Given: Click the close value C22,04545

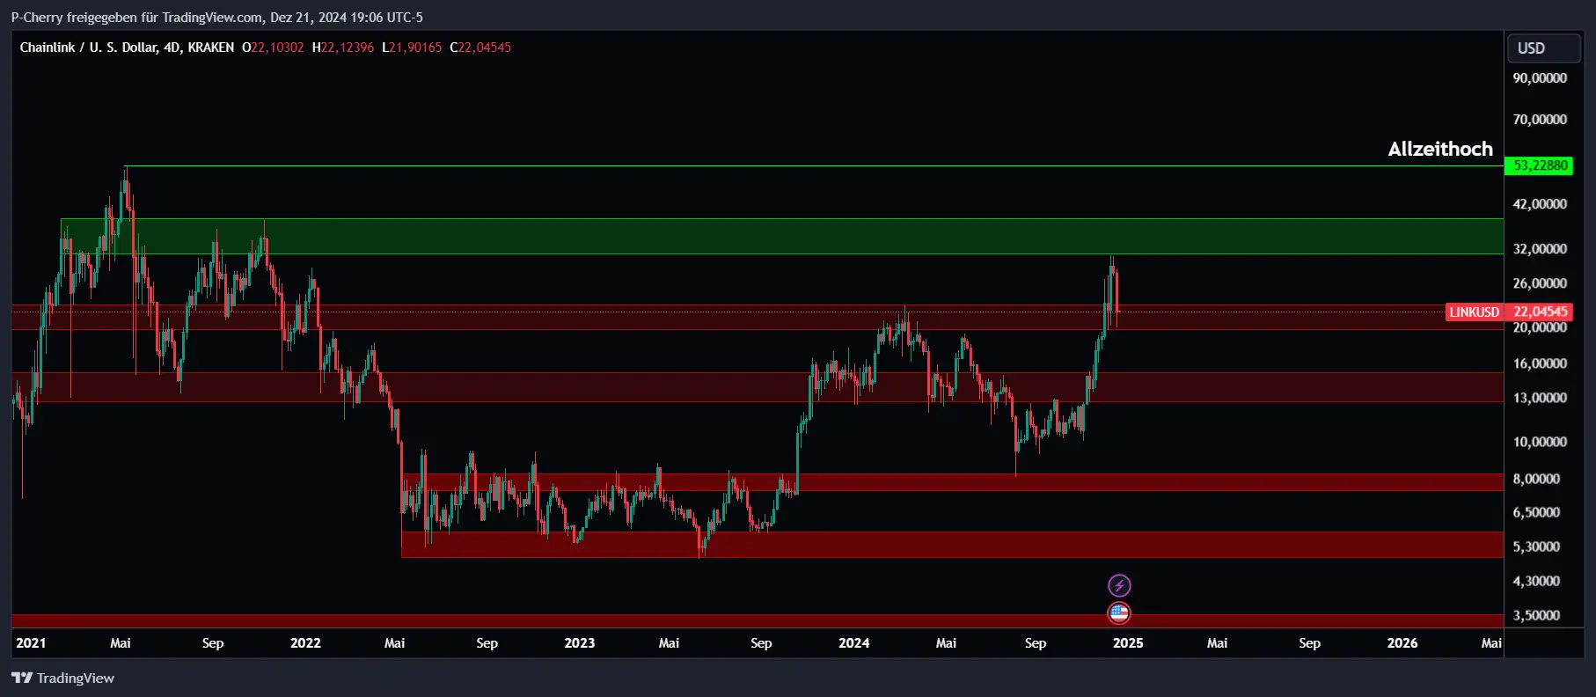Looking at the screenshot, I should click(x=480, y=48).
